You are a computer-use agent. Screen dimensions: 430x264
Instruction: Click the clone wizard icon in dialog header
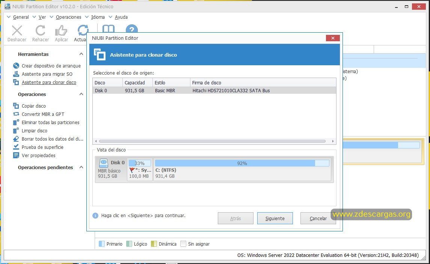[x=100, y=54]
